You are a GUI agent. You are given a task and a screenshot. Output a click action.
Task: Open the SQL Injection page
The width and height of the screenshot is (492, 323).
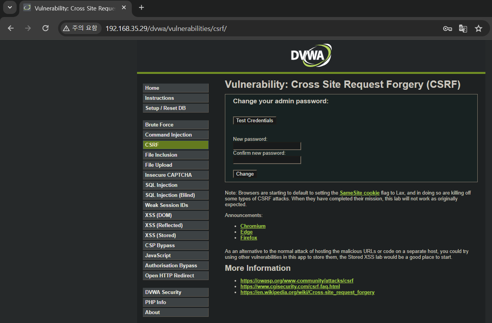point(175,185)
